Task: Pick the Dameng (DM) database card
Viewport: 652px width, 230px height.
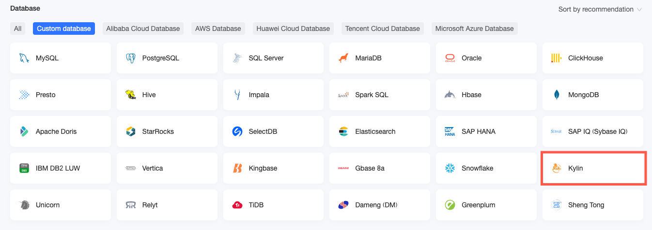Action: tap(379, 205)
